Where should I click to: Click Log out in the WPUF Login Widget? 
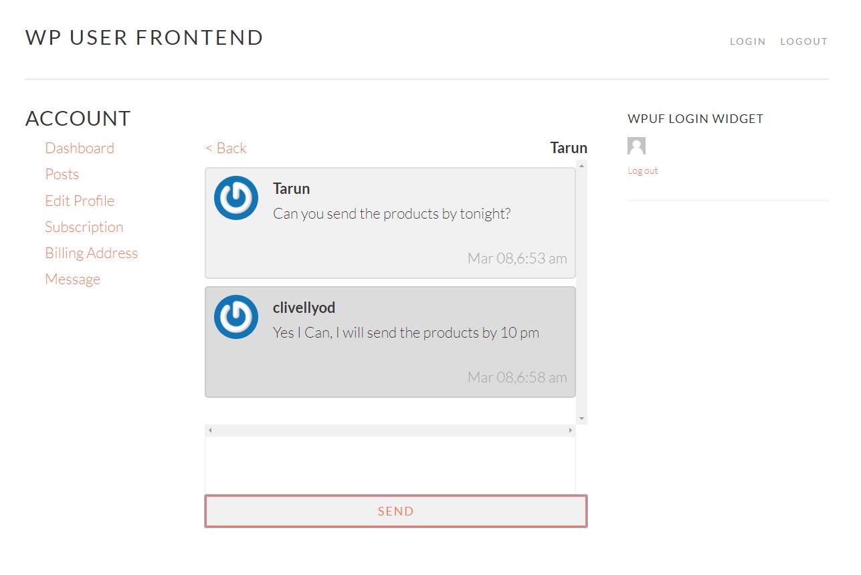(x=642, y=170)
